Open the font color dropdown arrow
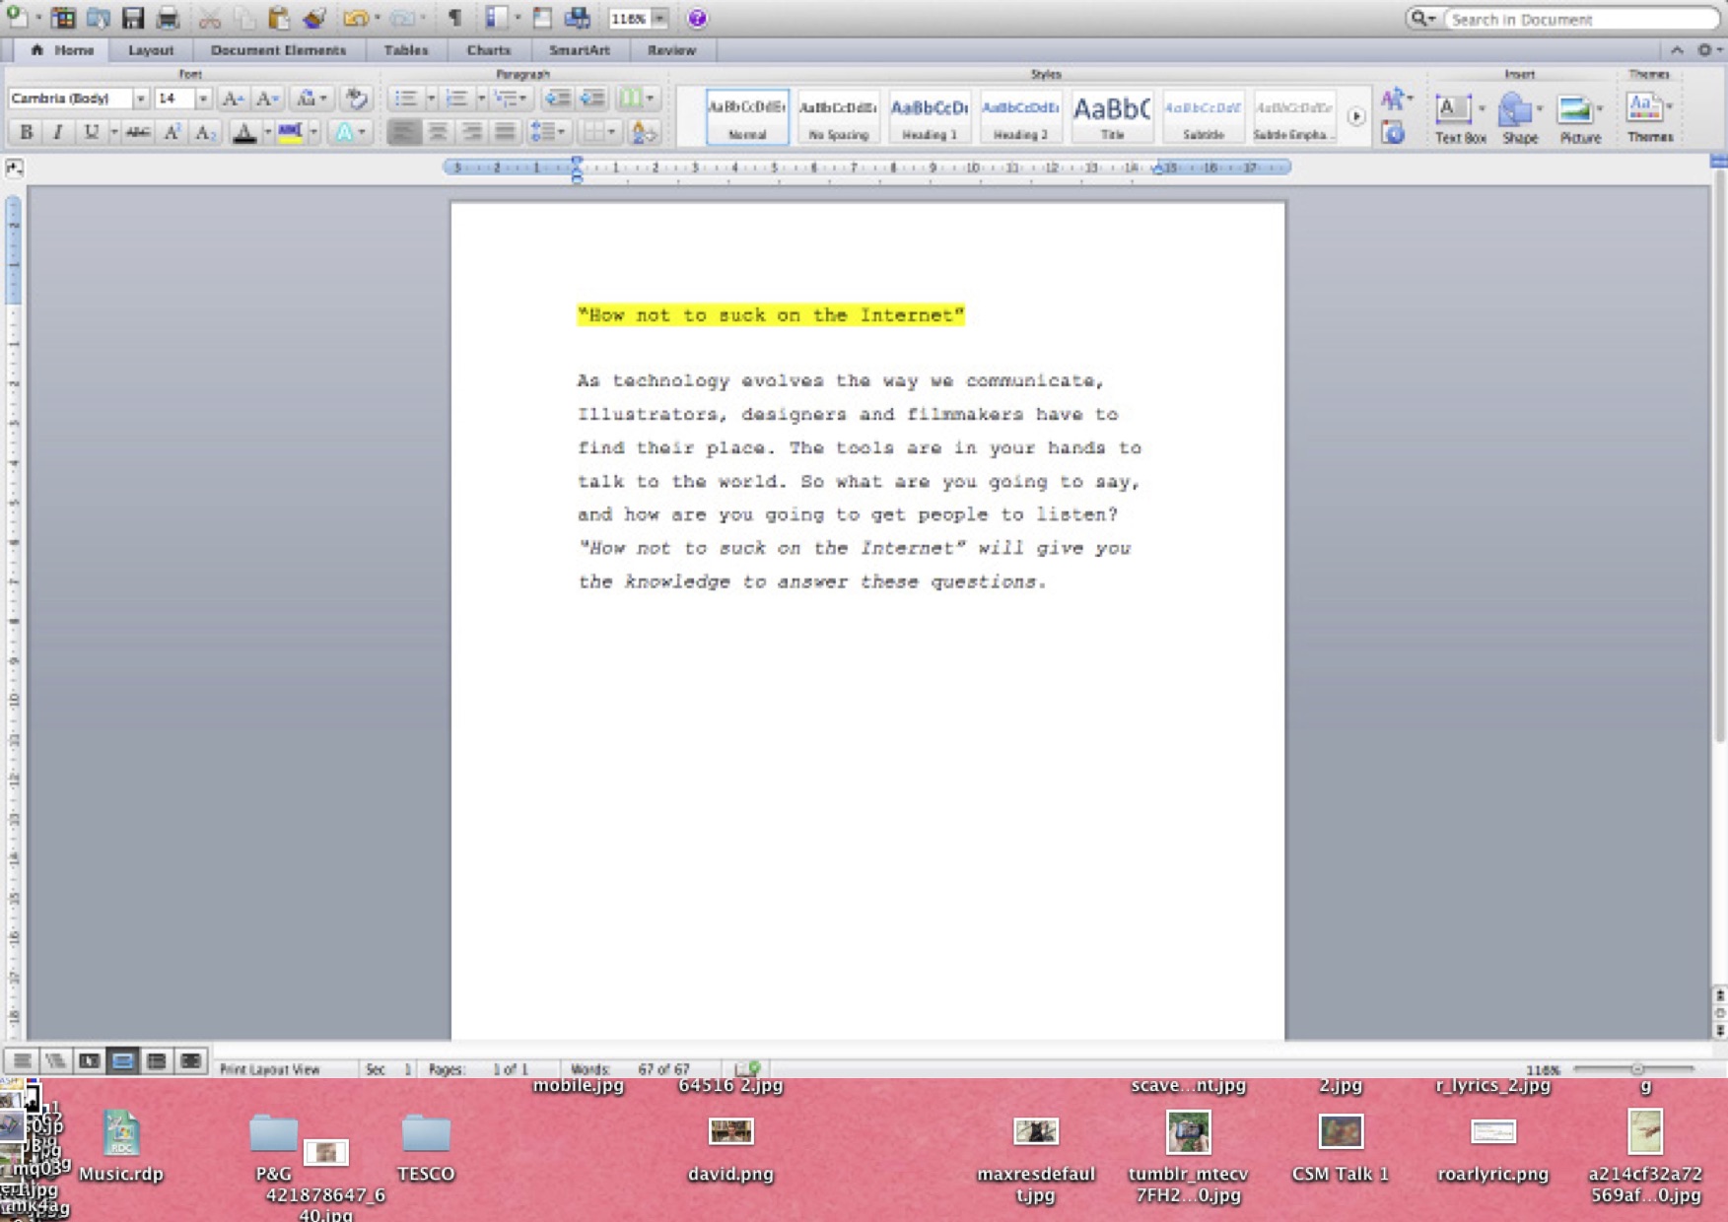 pos(267,132)
